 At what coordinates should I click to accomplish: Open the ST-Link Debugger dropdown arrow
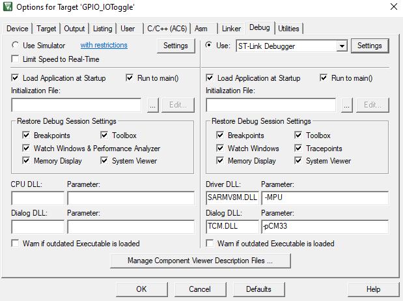[x=342, y=46]
